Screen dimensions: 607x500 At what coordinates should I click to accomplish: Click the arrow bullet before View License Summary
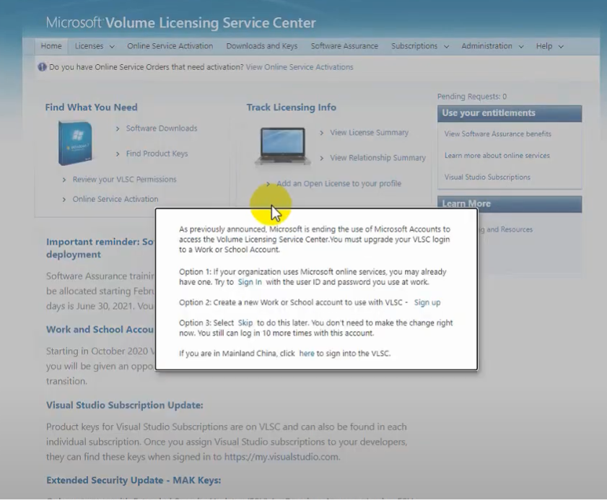[322, 133]
